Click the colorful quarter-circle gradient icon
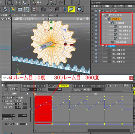Viewport: 135px width, 134px height. click(13, 9)
